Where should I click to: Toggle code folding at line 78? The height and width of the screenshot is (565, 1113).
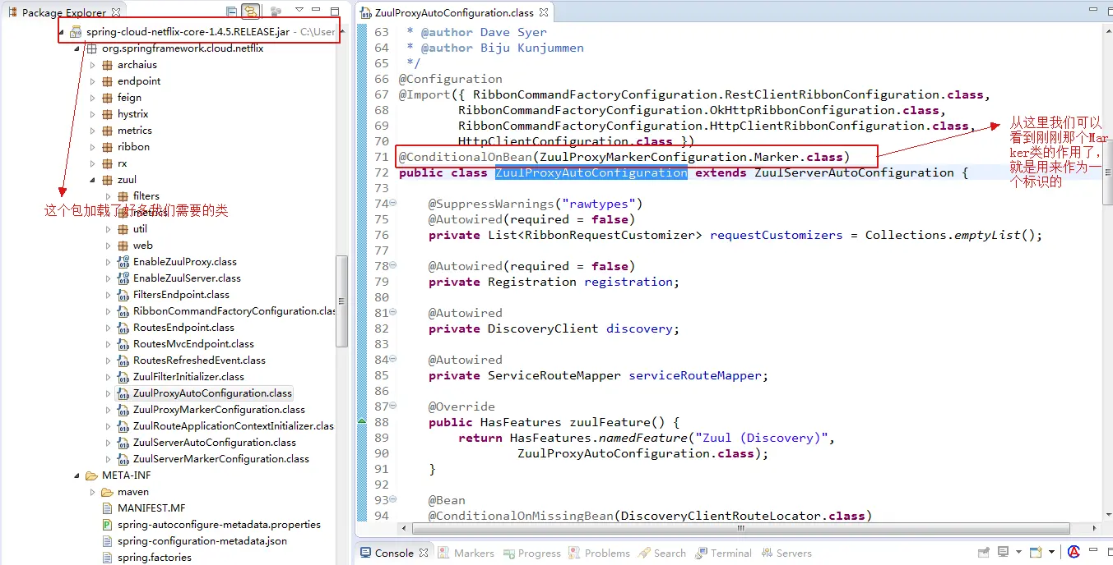(x=392, y=266)
